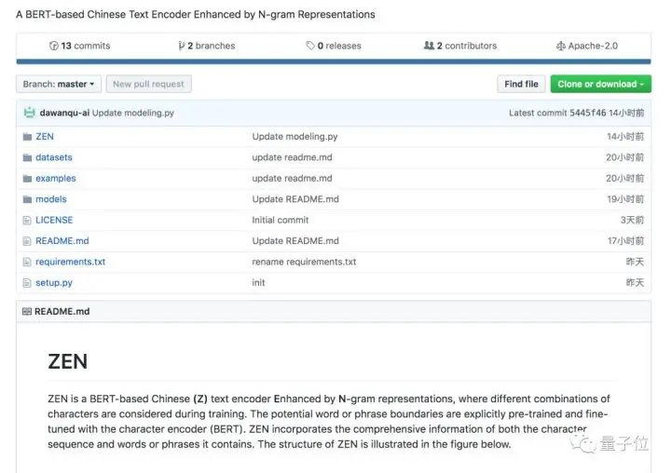This screenshot has width=671, height=473.
Task: Click the Find file button
Action: (x=521, y=84)
